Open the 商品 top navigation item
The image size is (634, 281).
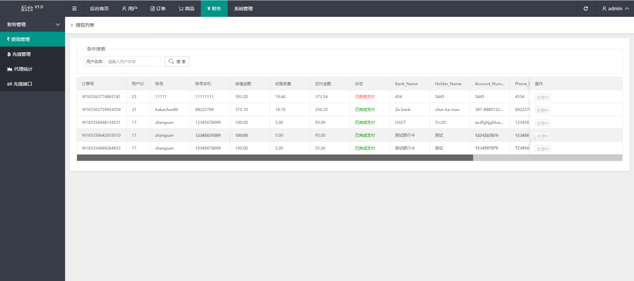pyautogui.click(x=186, y=9)
